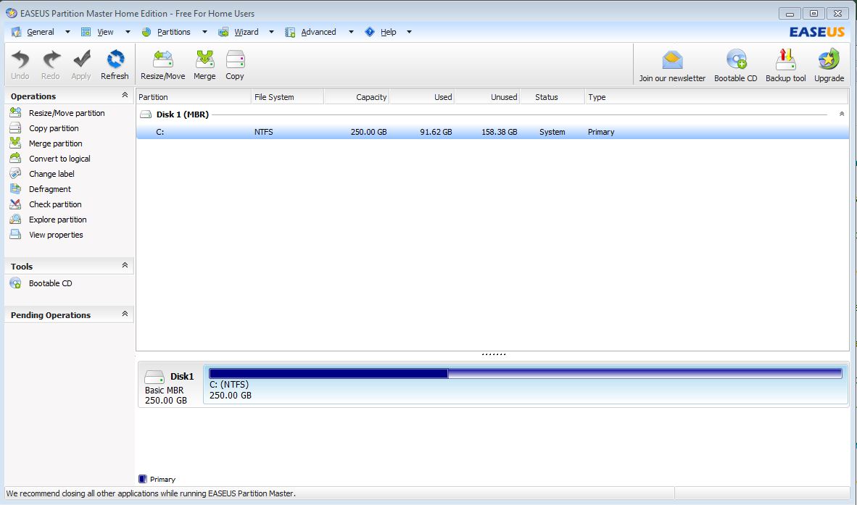Expand the dropdown arrow next to General
Viewport: 857px width, 505px height.
(67, 32)
